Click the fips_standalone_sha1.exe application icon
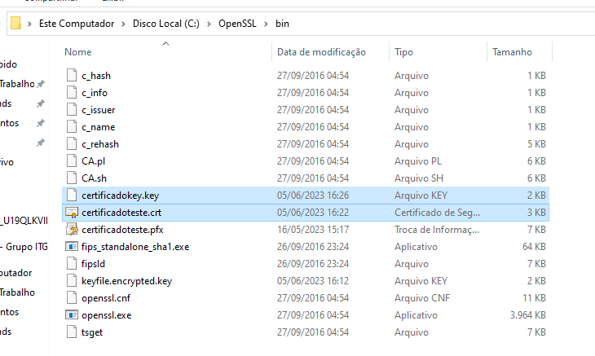Screen dimensions: 595x356 72,247
